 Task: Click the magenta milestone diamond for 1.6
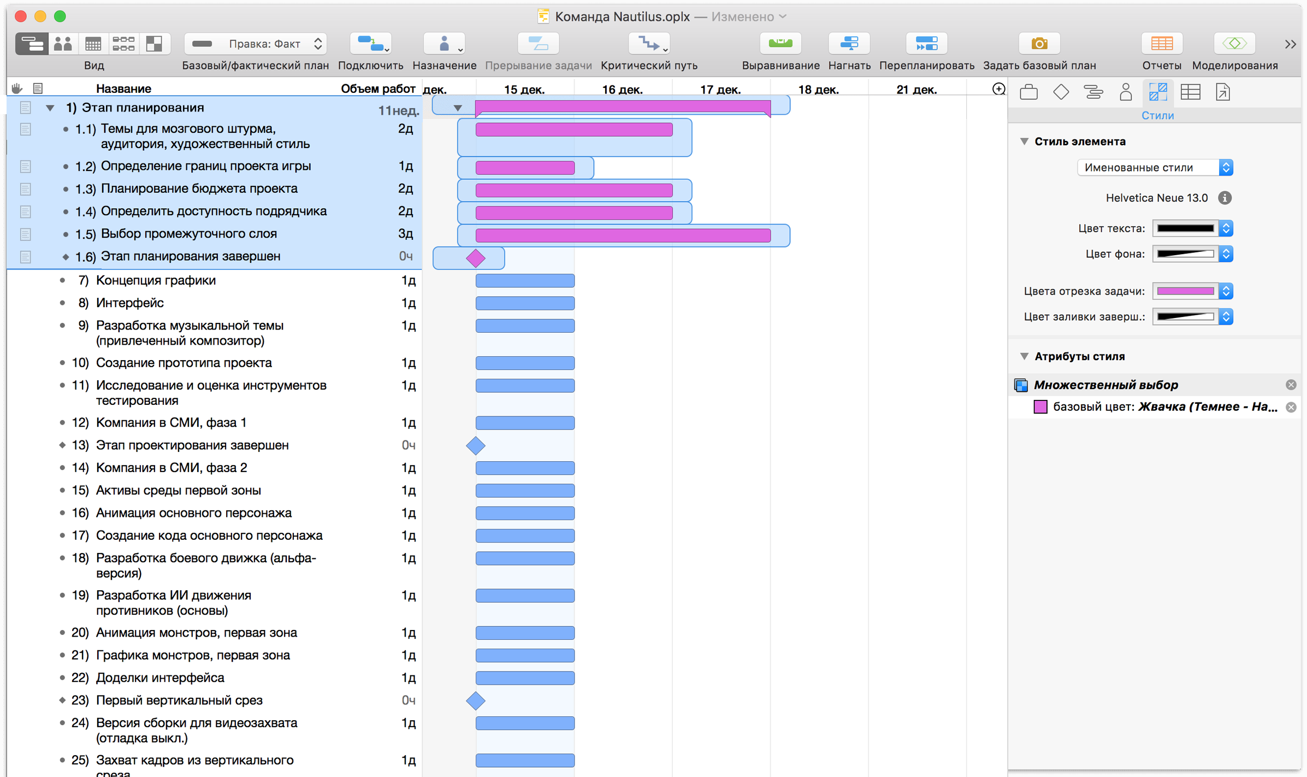(476, 258)
